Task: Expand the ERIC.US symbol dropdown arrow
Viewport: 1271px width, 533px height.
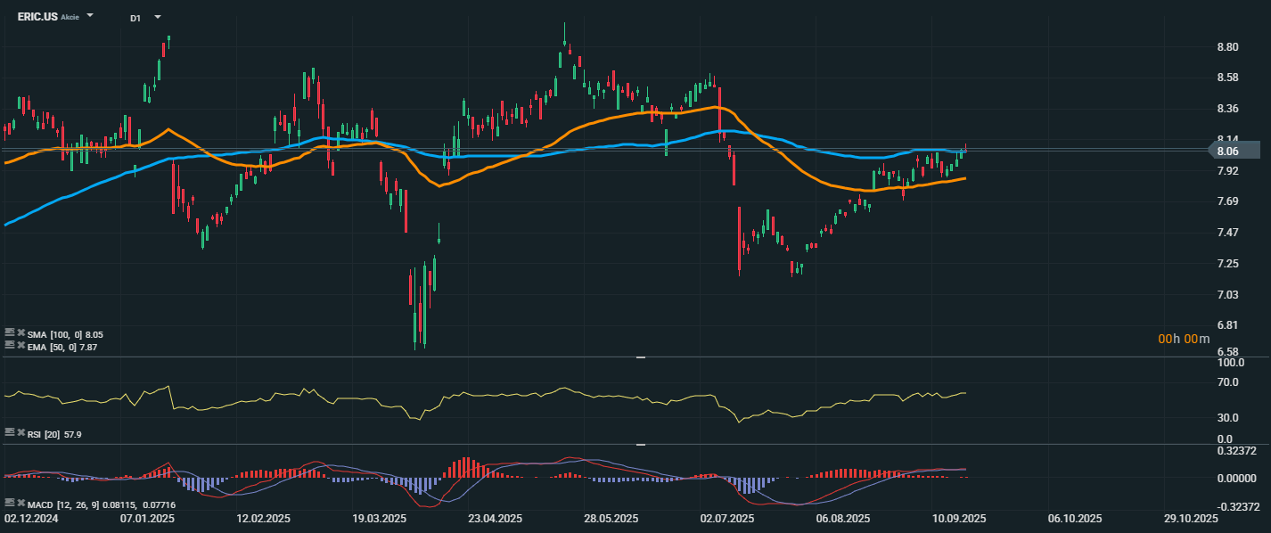Action: click(x=90, y=17)
